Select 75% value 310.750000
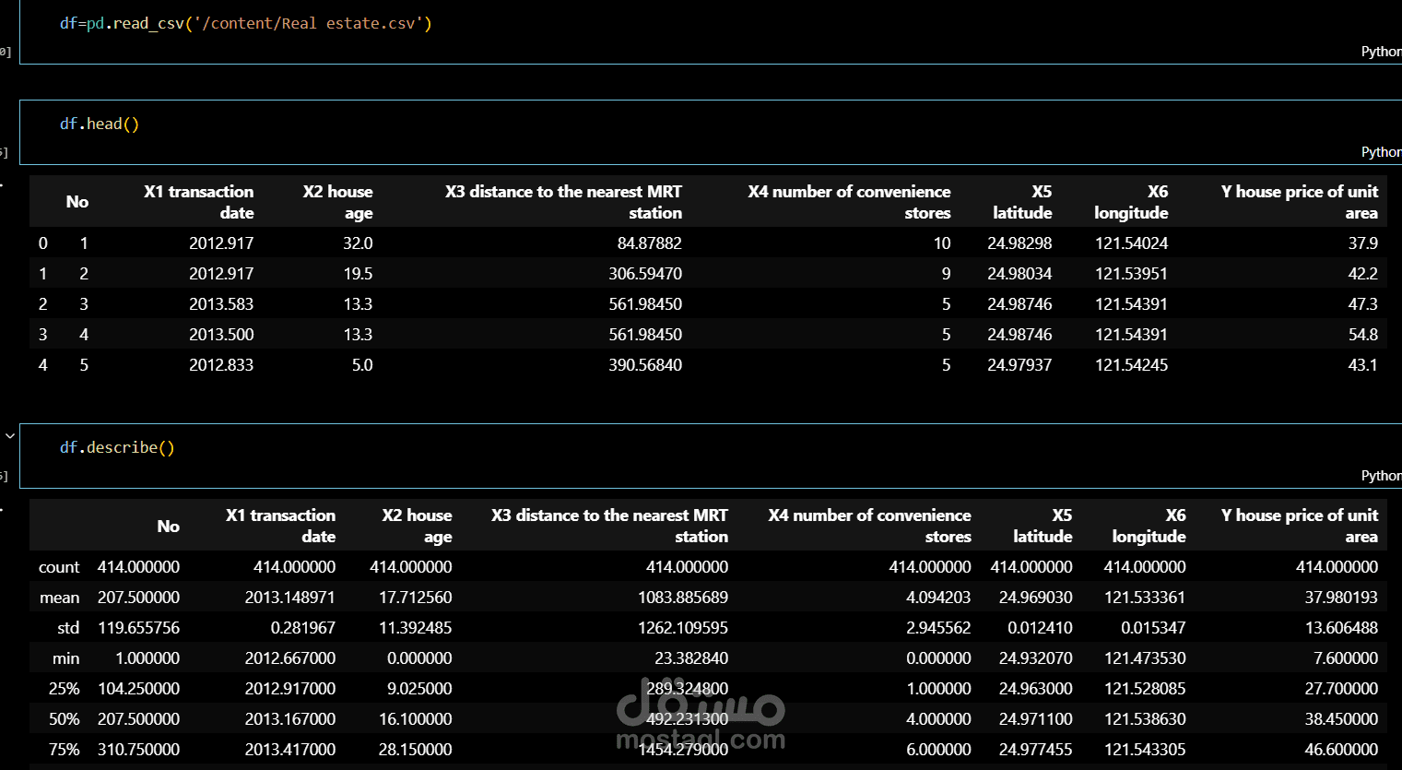Screen dimensions: 1402x770 (138, 750)
